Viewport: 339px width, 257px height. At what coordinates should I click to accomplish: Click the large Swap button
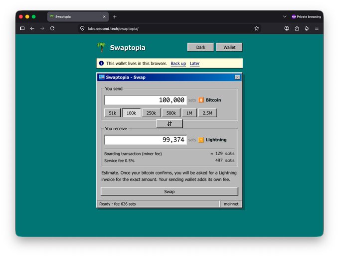coord(169,191)
